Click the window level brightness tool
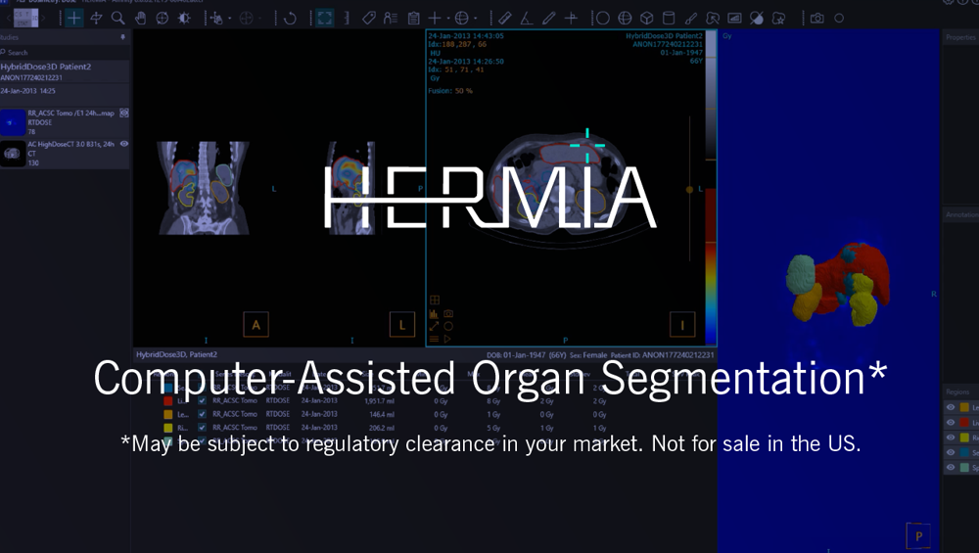 click(185, 19)
